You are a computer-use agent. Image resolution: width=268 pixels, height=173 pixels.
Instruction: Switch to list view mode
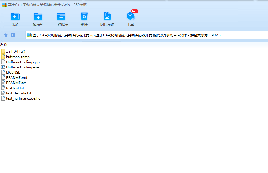pyautogui.click(x=21, y=35)
